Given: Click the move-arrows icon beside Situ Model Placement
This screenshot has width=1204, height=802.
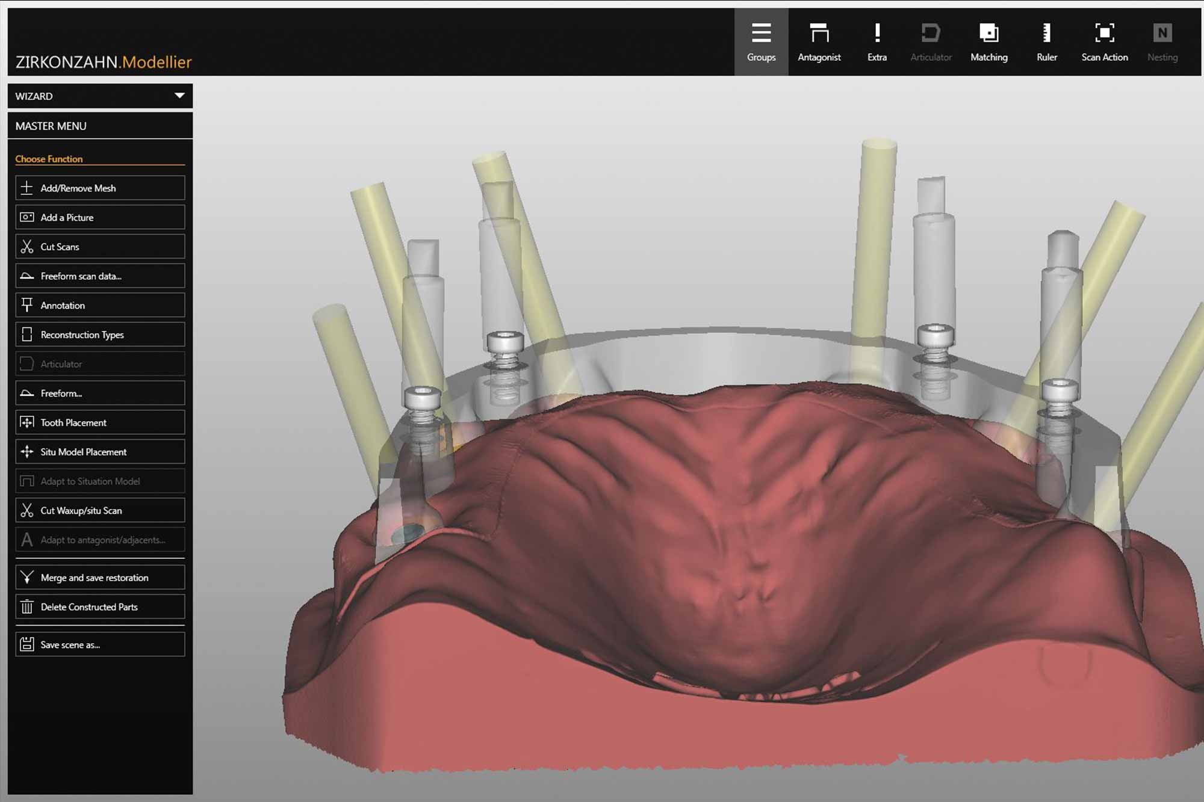Looking at the screenshot, I should click(27, 452).
